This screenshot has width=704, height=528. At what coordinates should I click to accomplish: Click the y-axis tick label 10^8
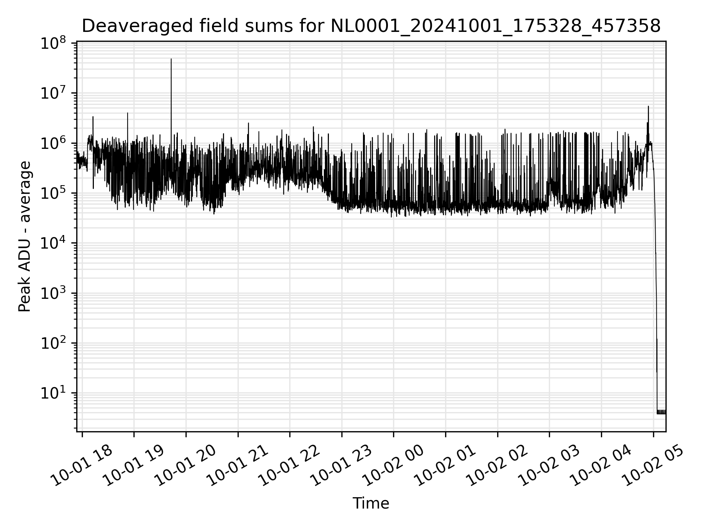tap(53, 44)
